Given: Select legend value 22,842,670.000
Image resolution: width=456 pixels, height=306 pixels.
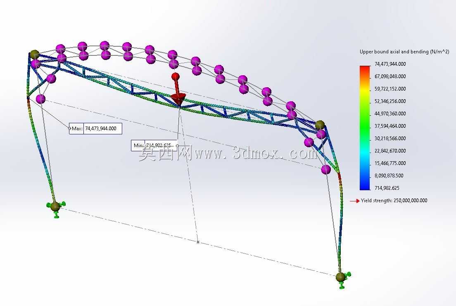Looking at the screenshot, I should click(390, 151).
